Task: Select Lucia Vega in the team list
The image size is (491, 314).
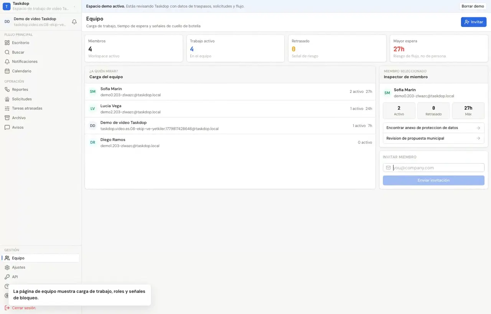Action: 230,109
